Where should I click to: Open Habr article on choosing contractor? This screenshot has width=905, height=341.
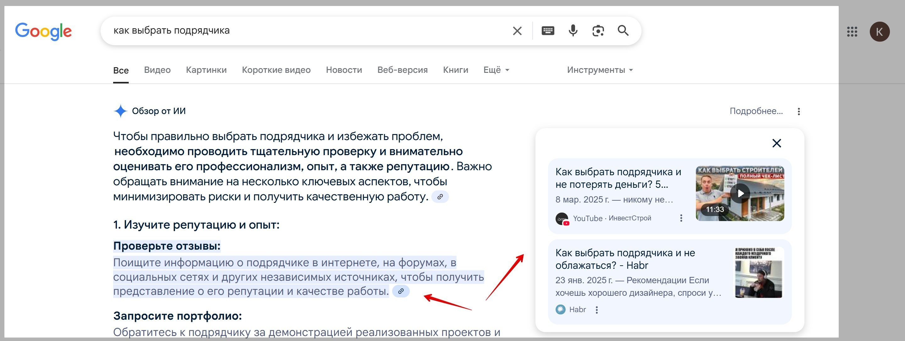625,259
